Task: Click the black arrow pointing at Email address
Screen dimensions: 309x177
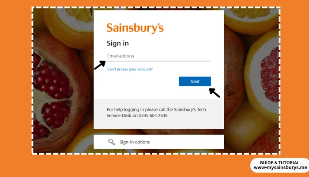Action: (100, 65)
